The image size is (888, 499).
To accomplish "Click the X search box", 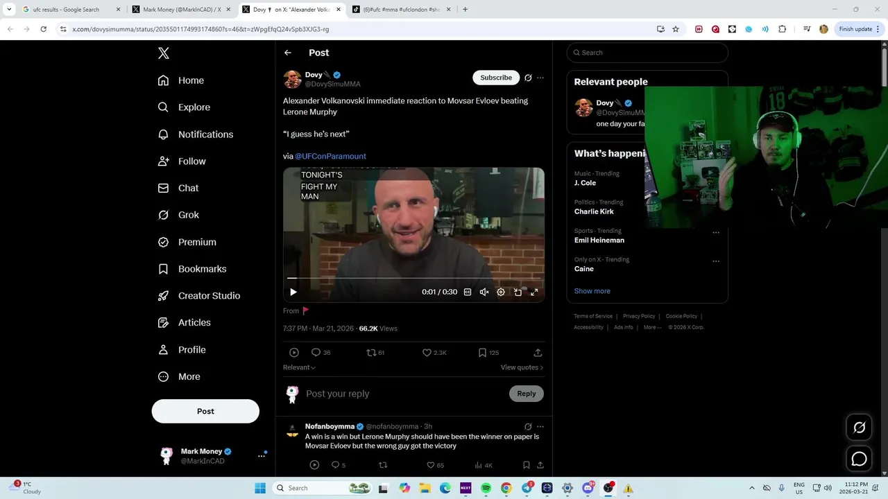I will (647, 53).
